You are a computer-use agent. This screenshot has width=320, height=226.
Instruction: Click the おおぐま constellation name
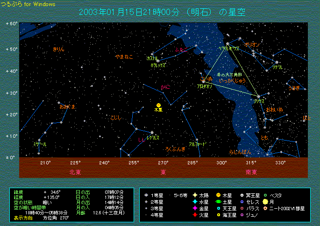(x=67, y=107)
